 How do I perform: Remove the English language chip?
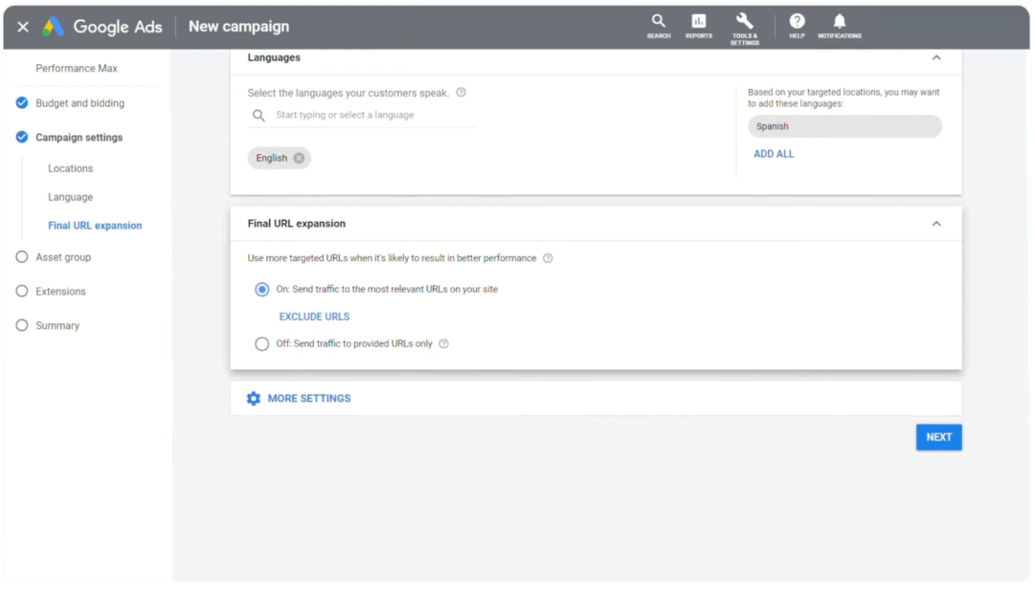299,158
